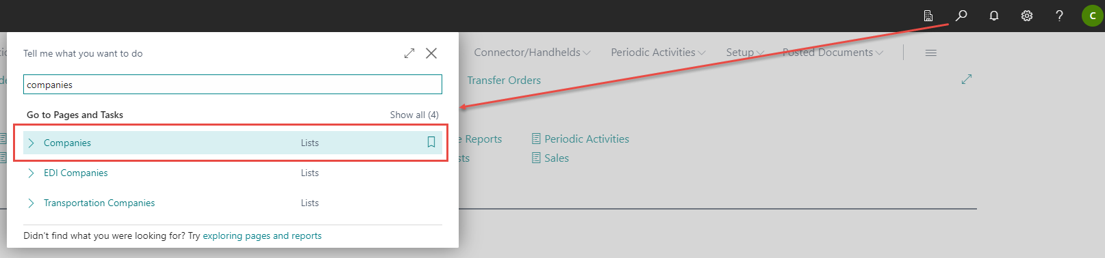The width and height of the screenshot is (1105, 258).
Task: Expand the page with the diagonal arrows icon
Action: click(967, 79)
